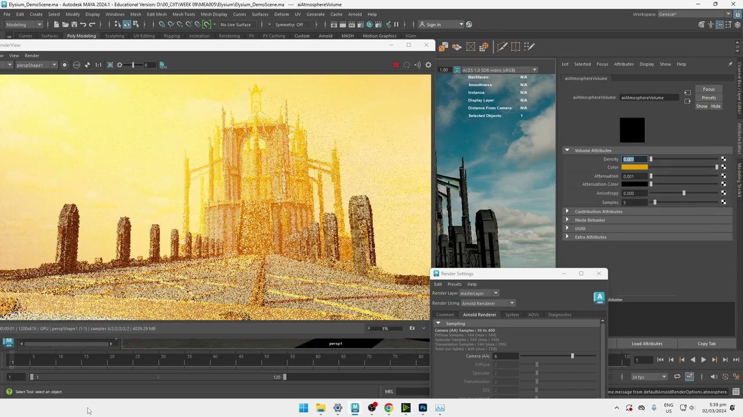Click the Redo arrow icon
The width and height of the screenshot is (743, 417).
(92, 24)
